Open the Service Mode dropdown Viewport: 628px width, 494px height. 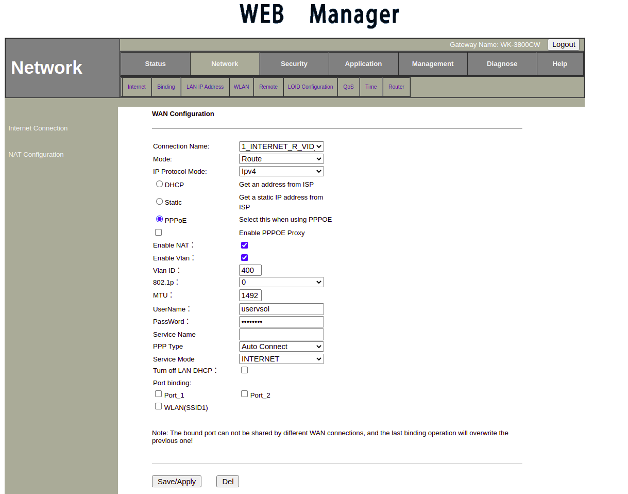[x=281, y=359]
